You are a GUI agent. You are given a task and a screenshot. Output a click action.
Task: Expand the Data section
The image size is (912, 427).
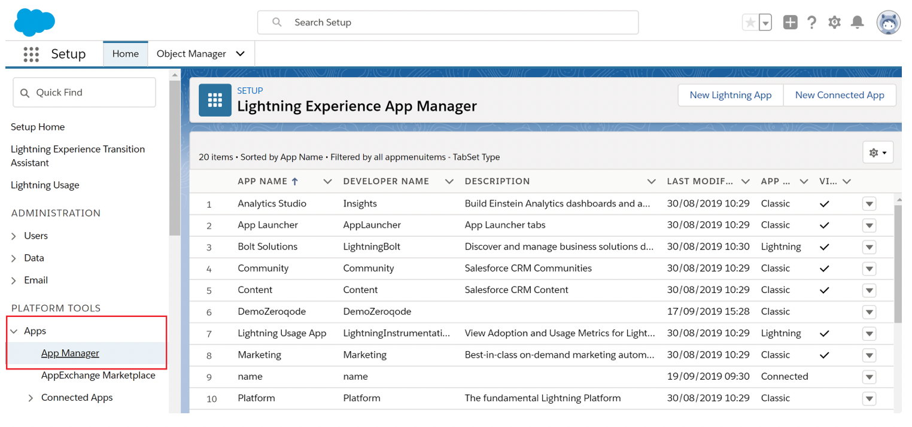point(14,258)
